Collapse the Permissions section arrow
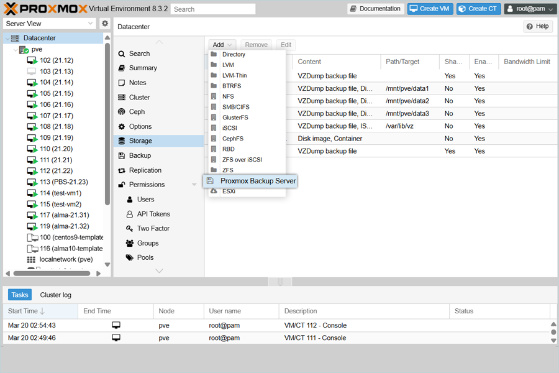The height and width of the screenshot is (373, 559). [x=194, y=185]
